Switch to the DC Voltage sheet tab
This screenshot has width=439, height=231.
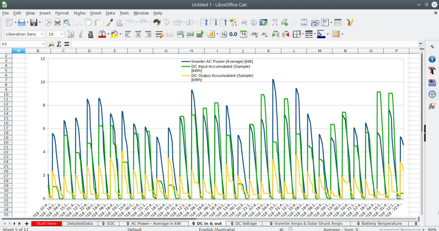(246, 224)
